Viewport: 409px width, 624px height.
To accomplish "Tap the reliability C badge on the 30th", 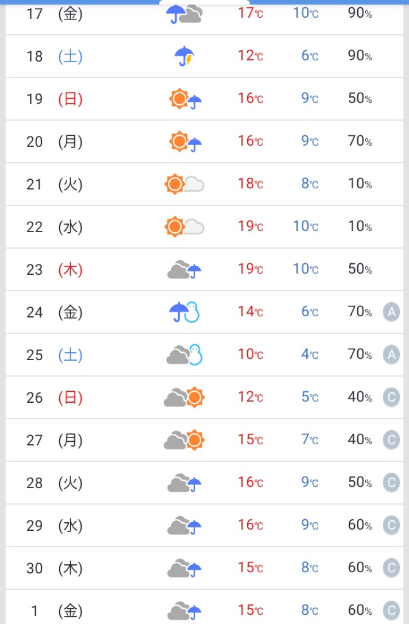I will pyautogui.click(x=391, y=568).
